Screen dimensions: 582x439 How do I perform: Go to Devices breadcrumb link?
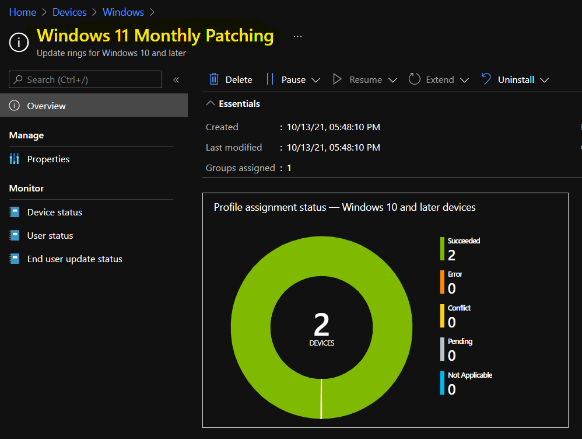click(69, 12)
